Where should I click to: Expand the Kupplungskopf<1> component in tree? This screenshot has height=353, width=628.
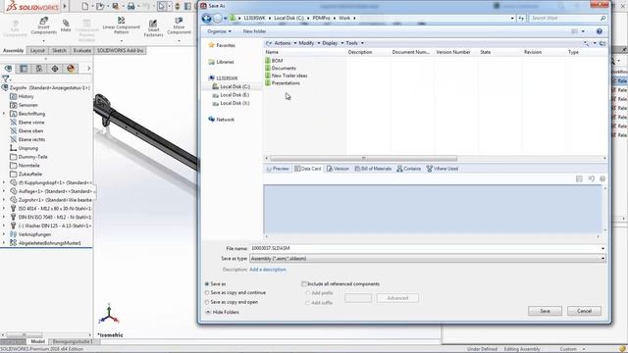pos(4,182)
